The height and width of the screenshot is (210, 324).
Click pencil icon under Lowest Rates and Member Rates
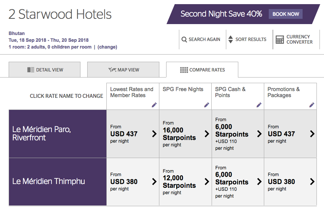[x=154, y=105]
